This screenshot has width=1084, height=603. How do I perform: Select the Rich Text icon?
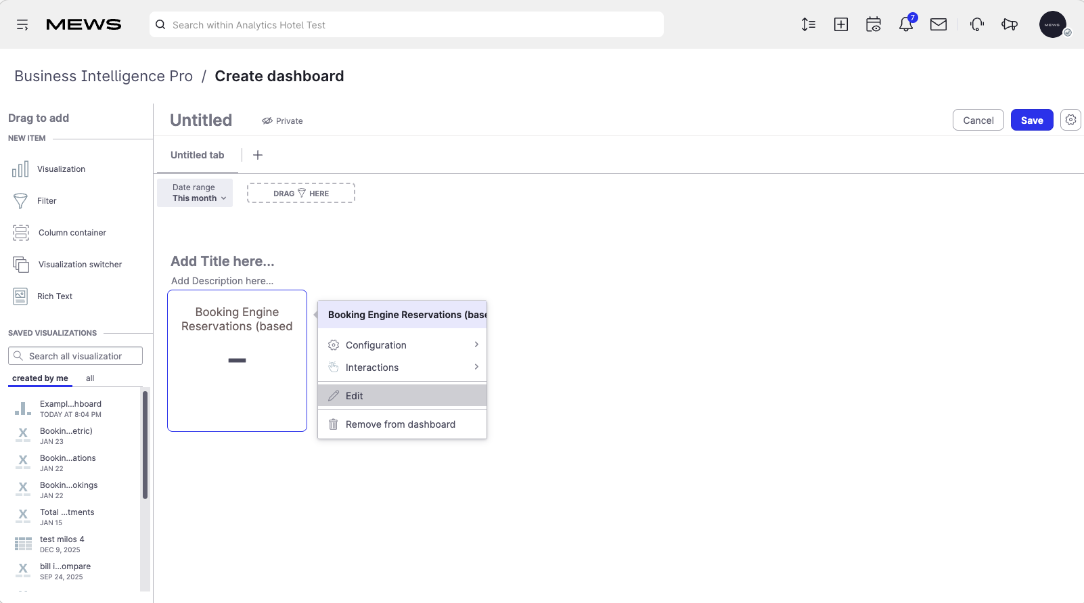[x=20, y=296]
